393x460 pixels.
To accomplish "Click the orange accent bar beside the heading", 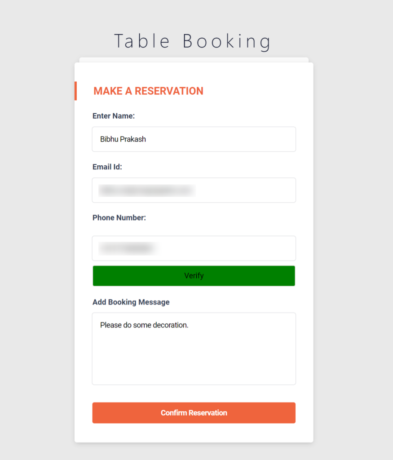I will [x=76, y=91].
